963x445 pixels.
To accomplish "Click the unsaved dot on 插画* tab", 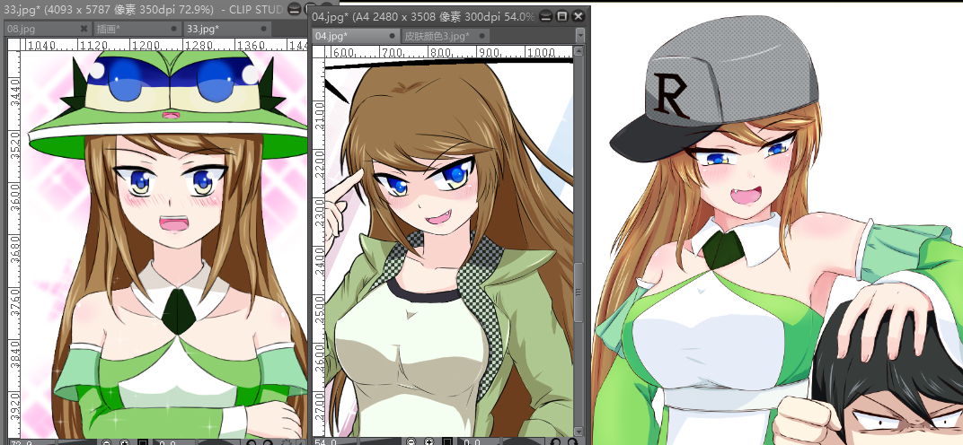I will pyautogui.click(x=173, y=29).
